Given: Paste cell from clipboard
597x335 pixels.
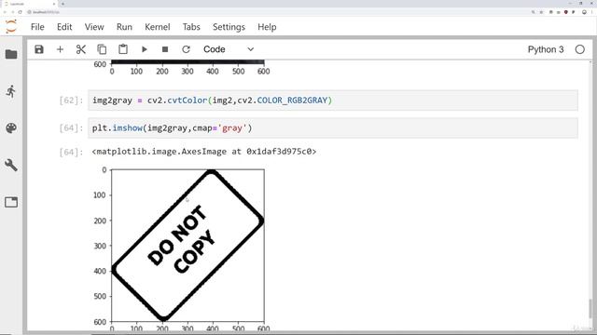Looking at the screenshot, I should [x=123, y=49].
